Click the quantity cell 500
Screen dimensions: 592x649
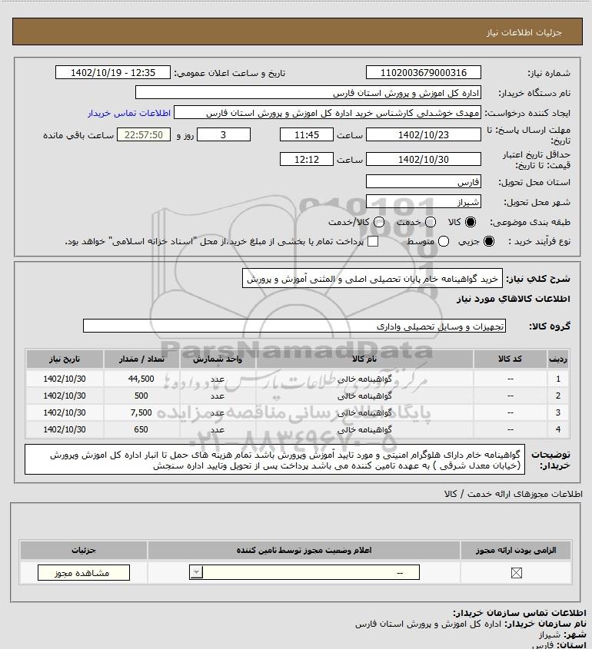141,396
